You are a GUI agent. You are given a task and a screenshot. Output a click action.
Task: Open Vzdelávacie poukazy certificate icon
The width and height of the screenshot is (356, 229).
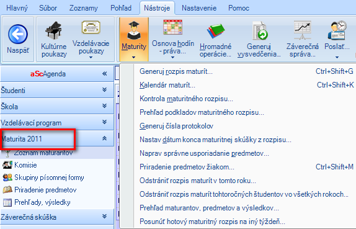point(91,27)
